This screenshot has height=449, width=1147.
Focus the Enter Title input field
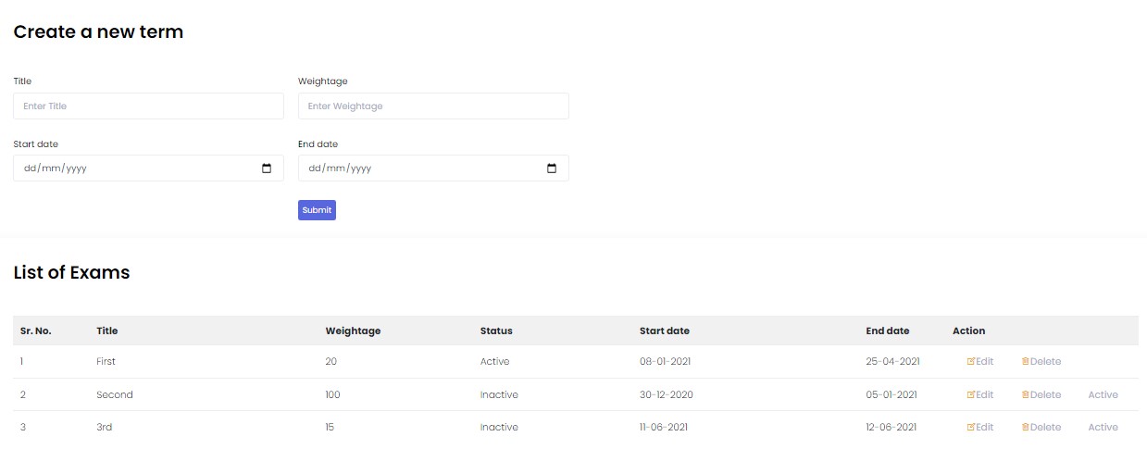148,106
